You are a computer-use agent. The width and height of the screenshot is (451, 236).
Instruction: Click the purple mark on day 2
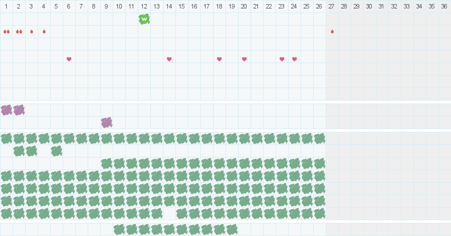tap(19, 110)
